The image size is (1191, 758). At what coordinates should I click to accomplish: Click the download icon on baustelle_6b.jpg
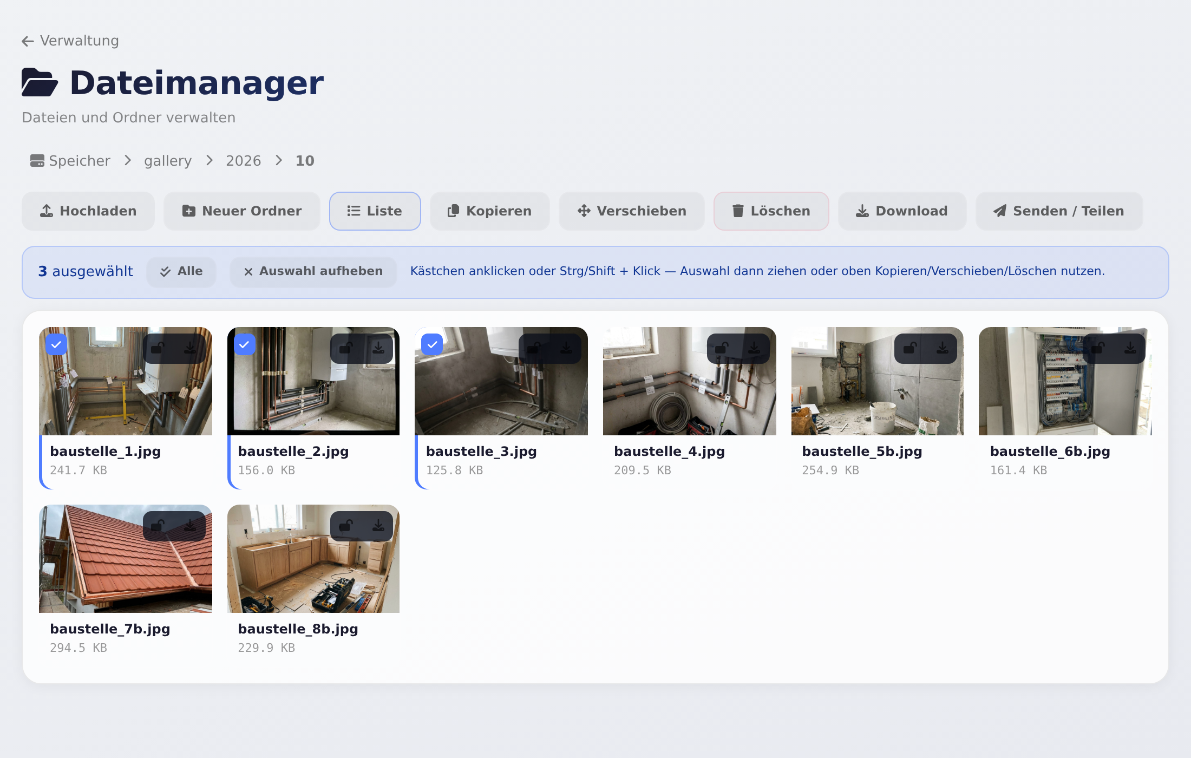(x=1130, y=348)
